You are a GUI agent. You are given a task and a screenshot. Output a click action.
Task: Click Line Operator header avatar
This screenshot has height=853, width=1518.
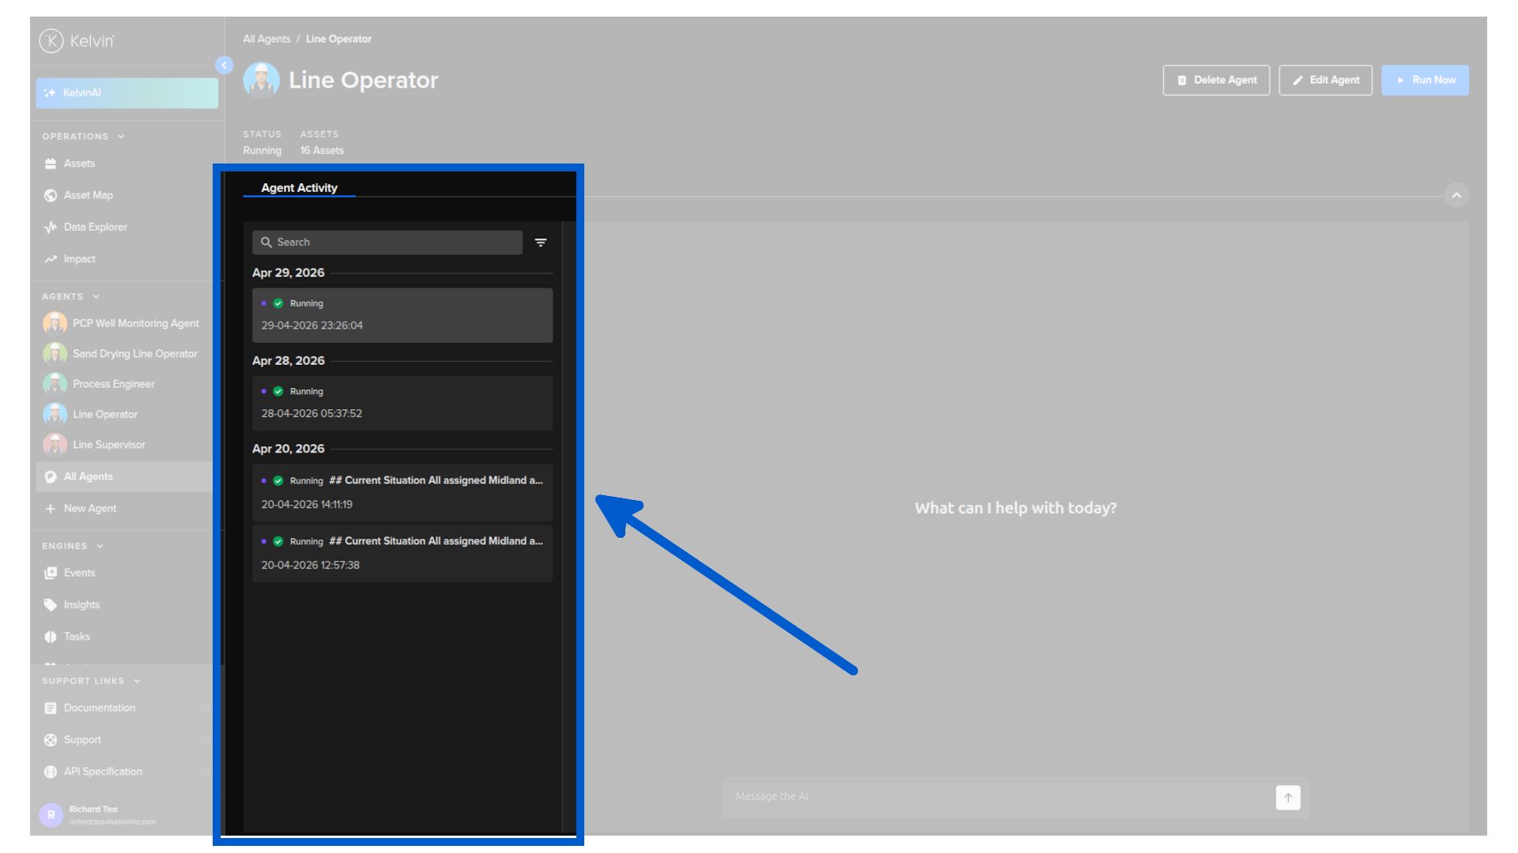pos(262,80)
